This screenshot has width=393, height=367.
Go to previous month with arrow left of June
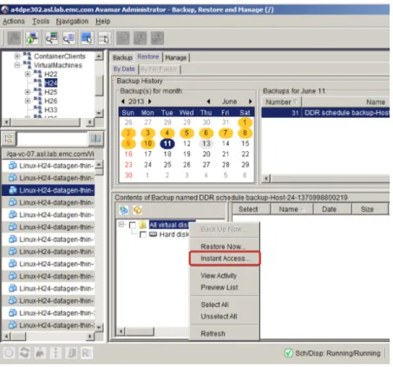point(208,102)
